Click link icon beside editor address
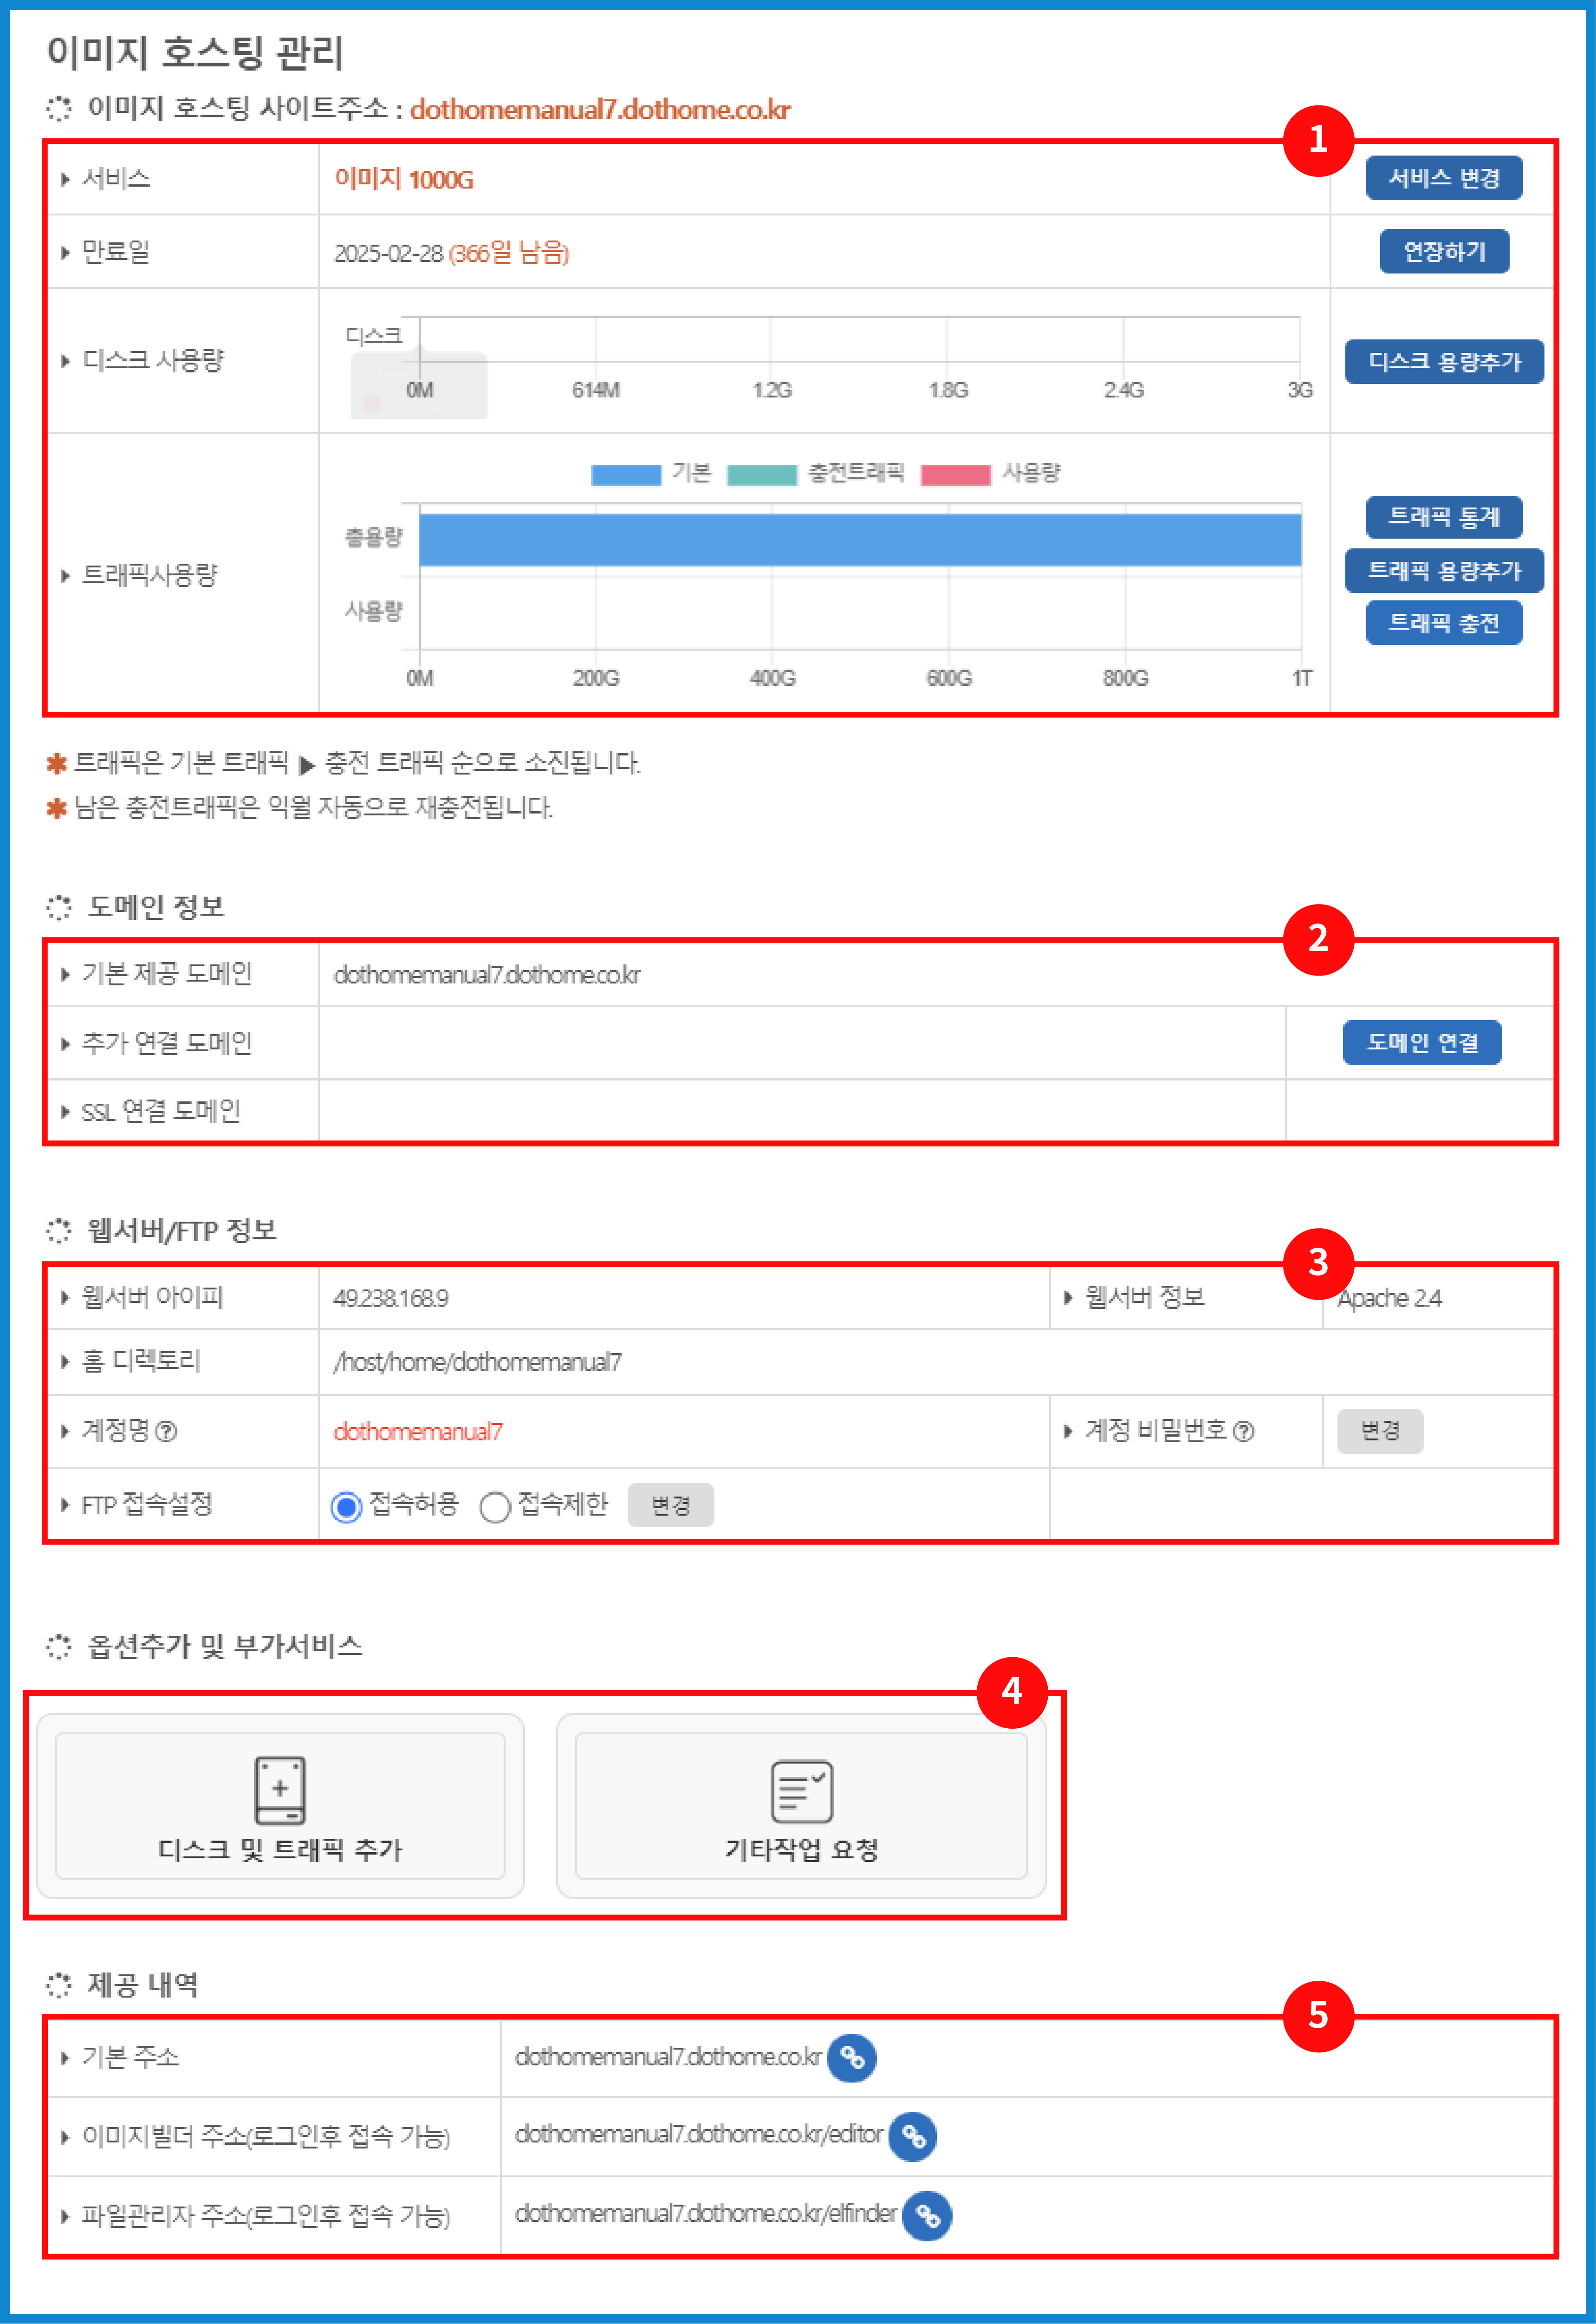Screen dimensions: 1596x2324 912,2136
